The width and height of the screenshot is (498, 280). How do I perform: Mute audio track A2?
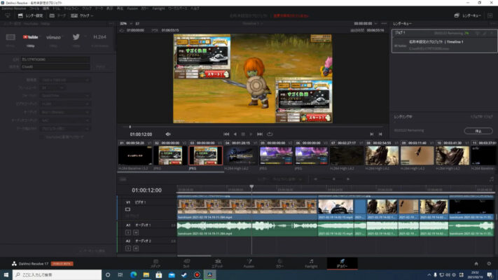136,248
